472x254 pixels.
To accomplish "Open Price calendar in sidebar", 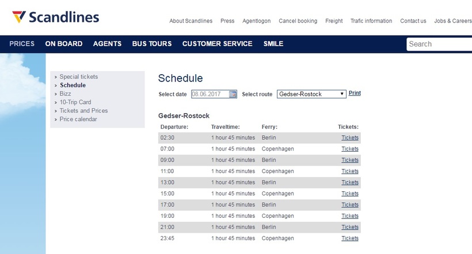I will tap(78, 120).
